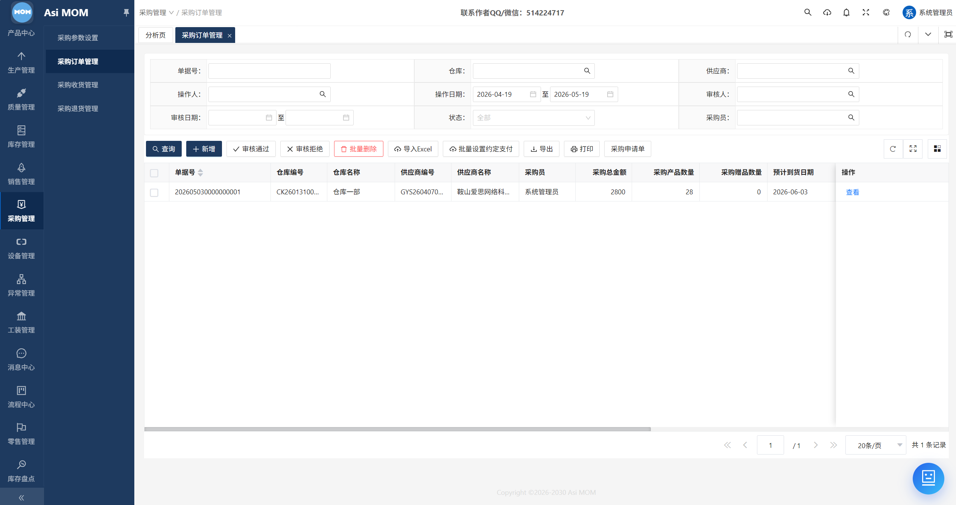Open 生产管理 in sidebar

(x=21, y=63)
